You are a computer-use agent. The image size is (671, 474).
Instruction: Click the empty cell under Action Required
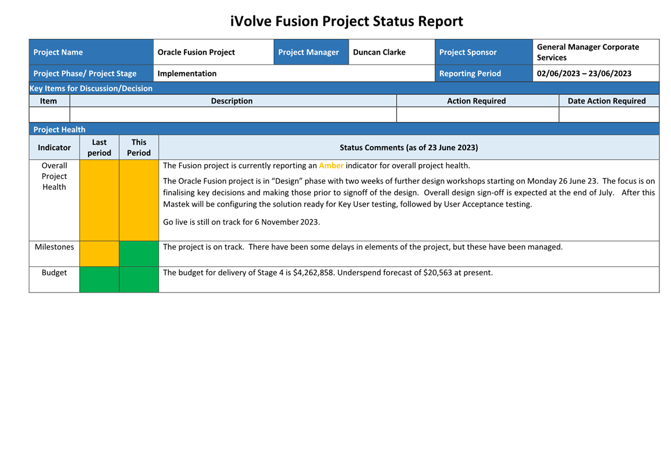478,115
